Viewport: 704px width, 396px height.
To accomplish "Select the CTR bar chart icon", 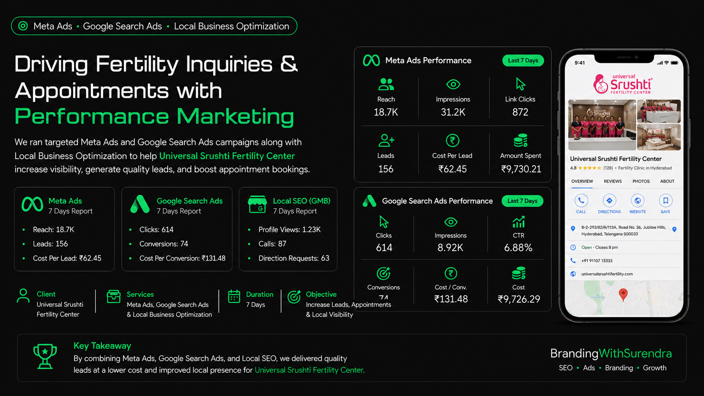I will pyautogui.click(x=519, y=221).
